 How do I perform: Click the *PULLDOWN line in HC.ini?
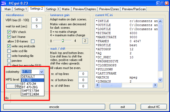click(x=104, y=69)
